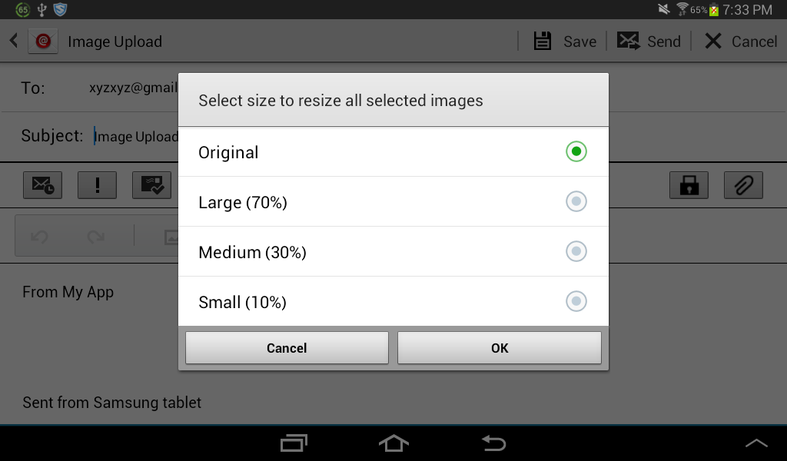This screenshot has height=461, width=787.
Task: Confirm resize with the OK button
Action: point(500,347)
